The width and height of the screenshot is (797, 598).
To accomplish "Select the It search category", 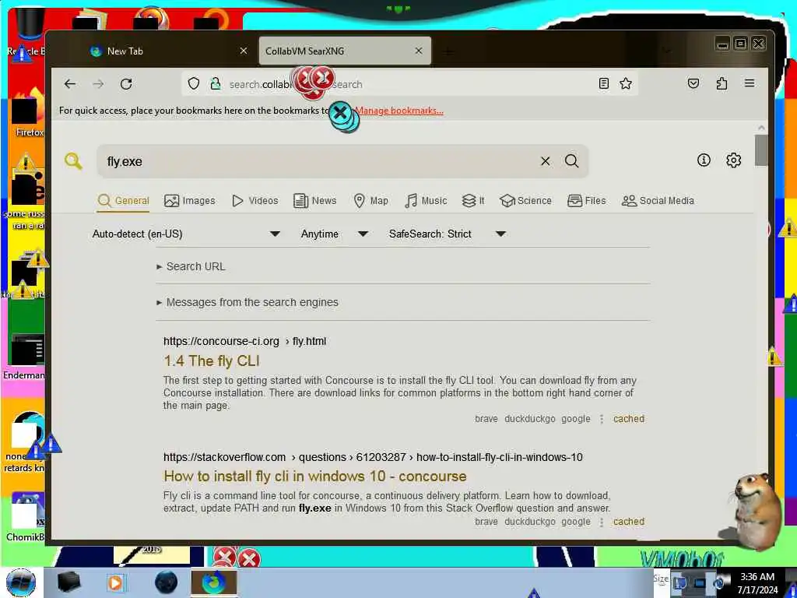I will 473,200.
